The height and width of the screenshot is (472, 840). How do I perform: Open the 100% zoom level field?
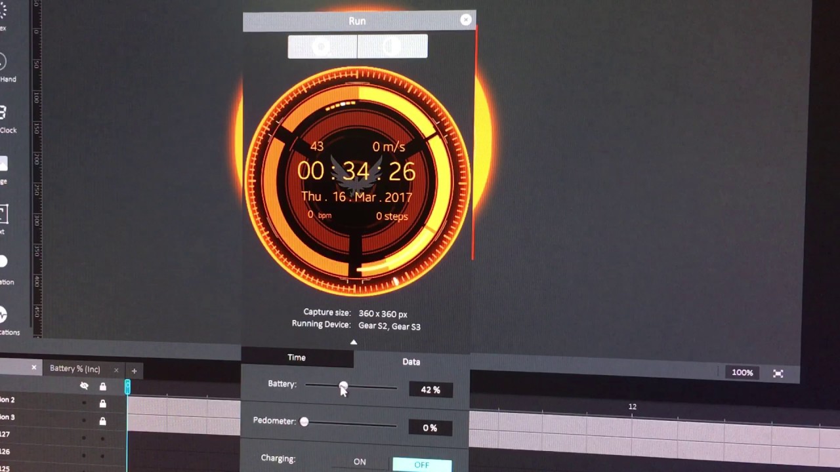pyautogui.click(x=742, y=372)
